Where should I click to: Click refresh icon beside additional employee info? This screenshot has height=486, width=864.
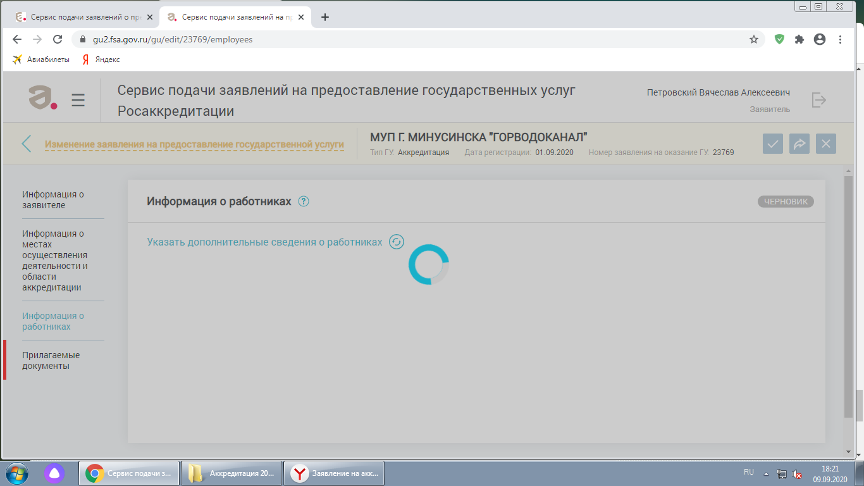click(x=397, y=242)
